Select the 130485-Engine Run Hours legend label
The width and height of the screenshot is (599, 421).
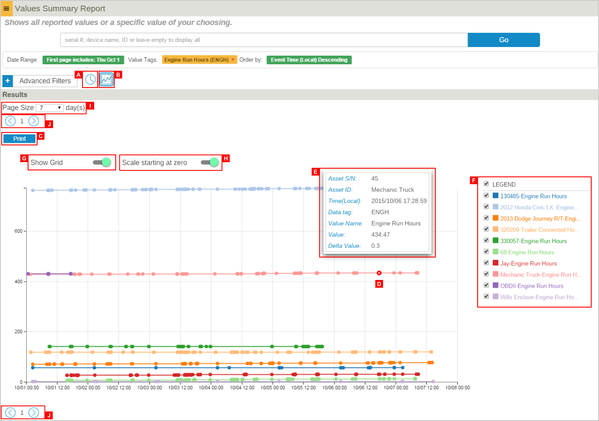tap(533, 196)
